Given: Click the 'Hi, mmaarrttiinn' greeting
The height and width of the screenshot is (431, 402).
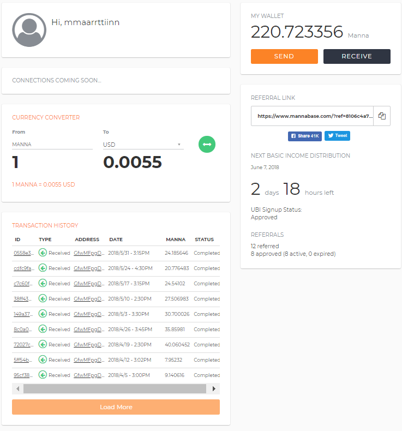Looking at the screenshot, I should (86, 22).
